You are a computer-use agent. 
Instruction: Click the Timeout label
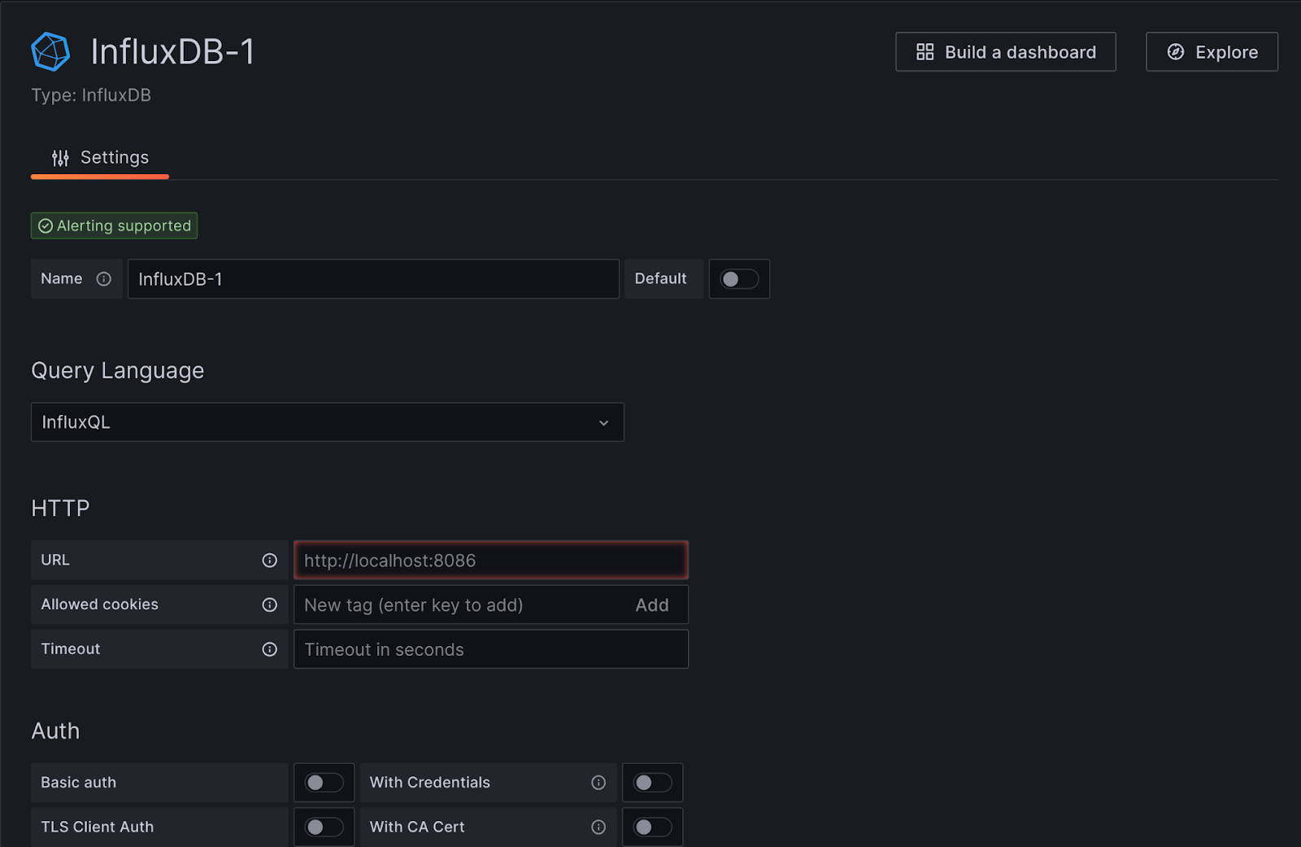(71, 649)
